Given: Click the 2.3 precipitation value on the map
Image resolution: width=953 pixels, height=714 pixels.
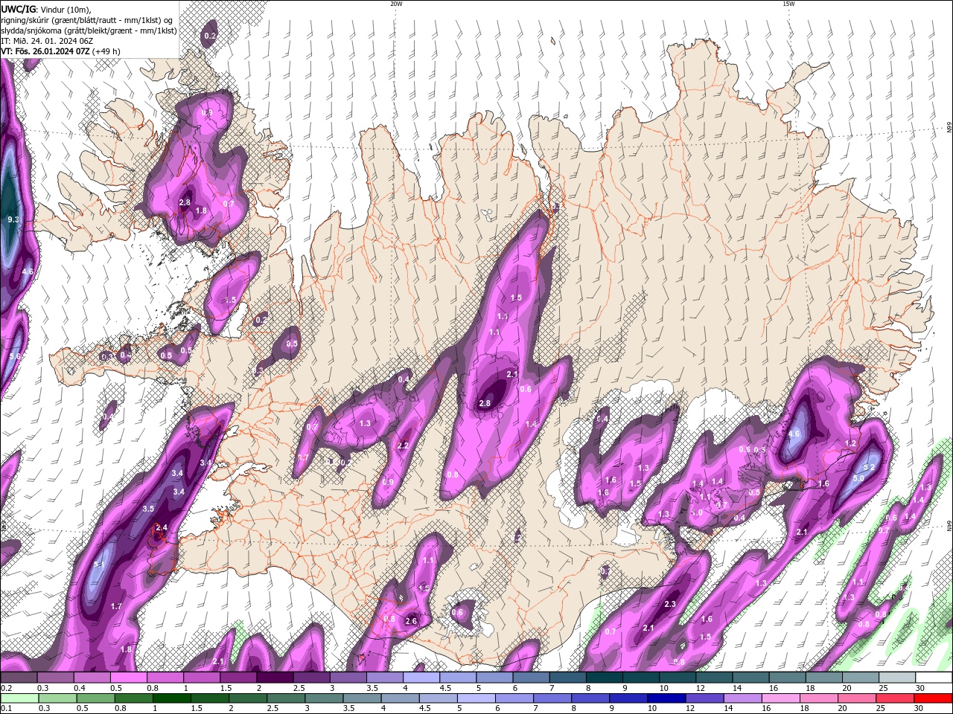Looking at the screenshot, I should [x=669, y=604].
